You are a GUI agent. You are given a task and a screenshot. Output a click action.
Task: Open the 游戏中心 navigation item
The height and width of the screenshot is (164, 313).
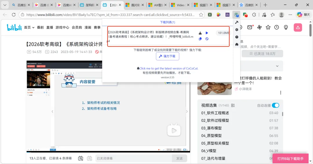[62, 27]
